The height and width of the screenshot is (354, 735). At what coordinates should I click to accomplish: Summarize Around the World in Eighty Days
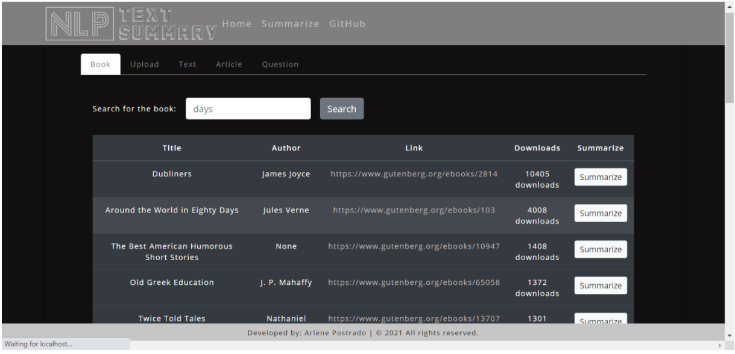click(x=600, y=213)
